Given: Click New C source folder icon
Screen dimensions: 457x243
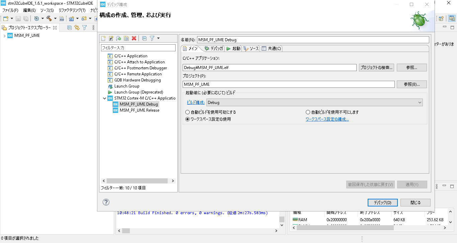Looking at the screenshot, I should coord(71,18).
